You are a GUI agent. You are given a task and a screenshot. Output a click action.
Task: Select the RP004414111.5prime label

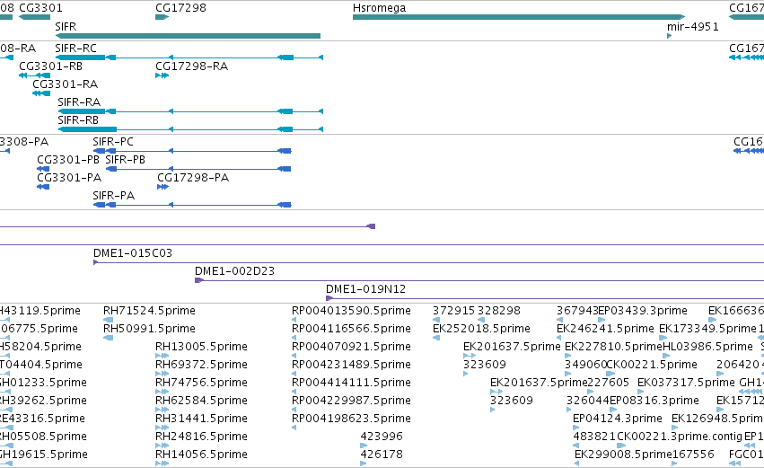click(351, 383)
